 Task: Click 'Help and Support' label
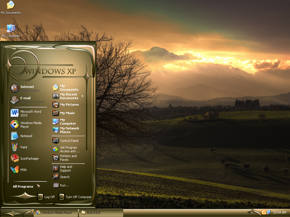point(66,168)
